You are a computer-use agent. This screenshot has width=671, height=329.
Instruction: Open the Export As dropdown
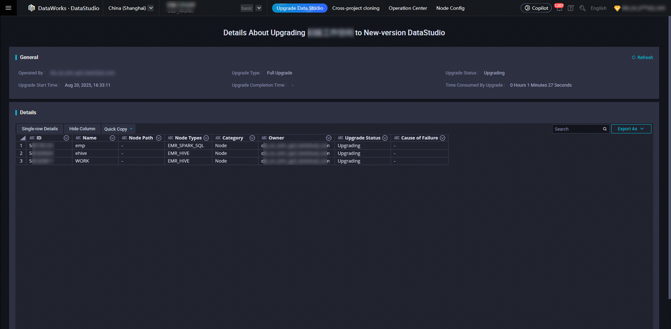(x=631, y=129)
